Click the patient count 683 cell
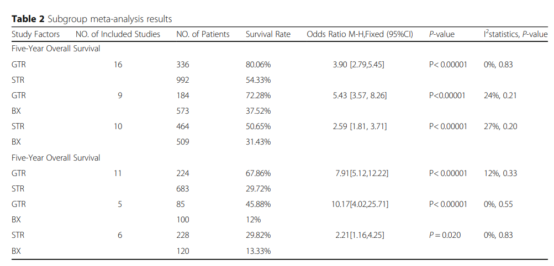The height and width of the screenshot is (266, 554). pyautogui.click(x=183, y=189)
